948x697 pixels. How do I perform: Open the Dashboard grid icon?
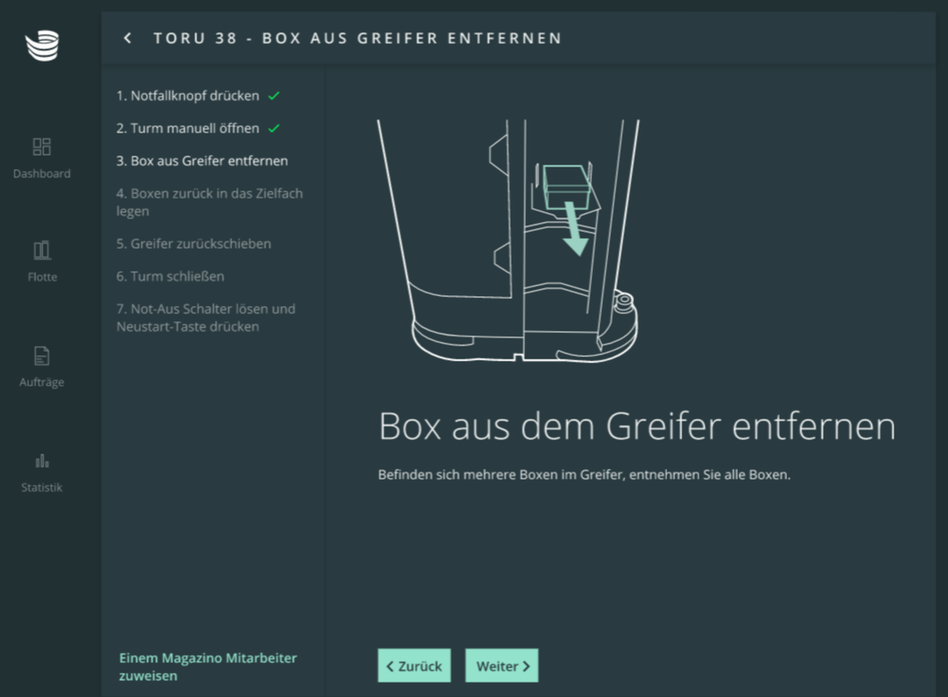tap(42, 147)
